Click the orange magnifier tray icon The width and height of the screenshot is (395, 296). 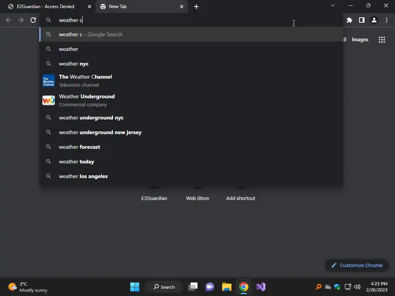[x=319, y=286]
